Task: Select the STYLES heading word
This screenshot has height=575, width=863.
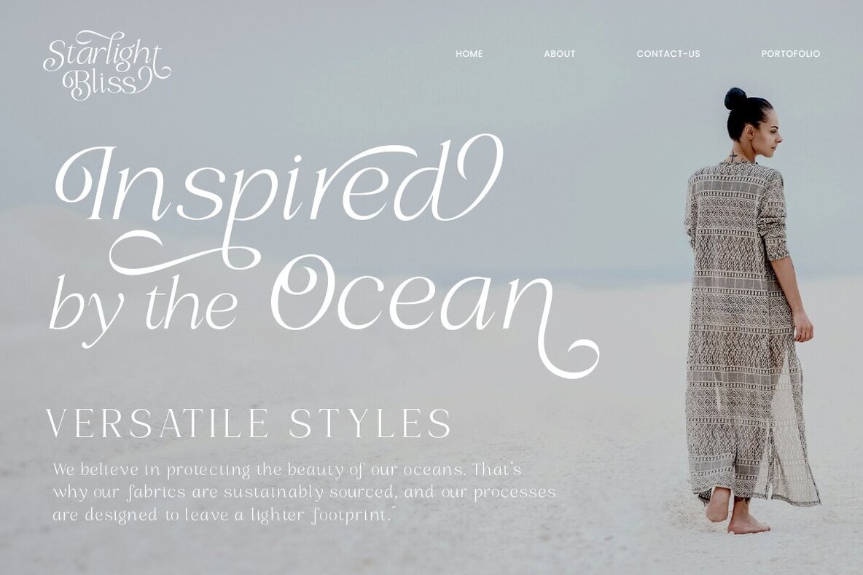Action: point(370,423)
